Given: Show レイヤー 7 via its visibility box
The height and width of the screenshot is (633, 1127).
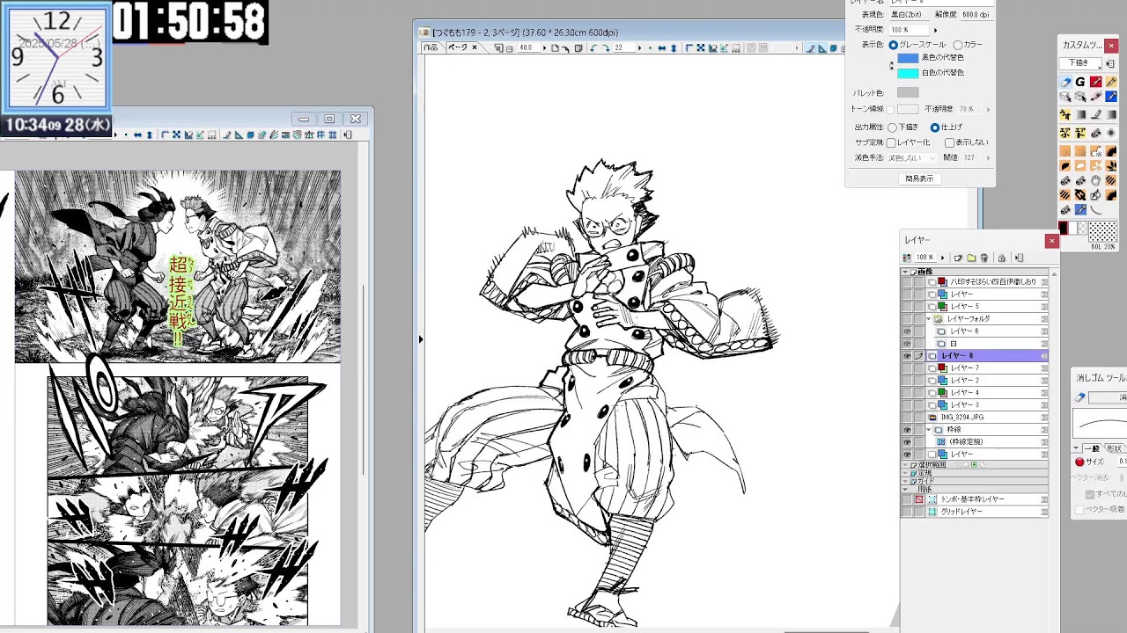Looking at the screenshot, I should [907, 368].
